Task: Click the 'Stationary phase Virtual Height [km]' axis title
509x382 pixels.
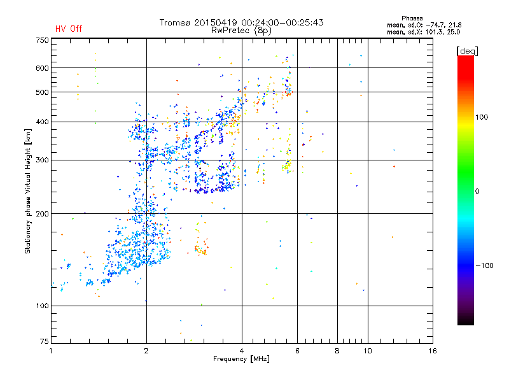Action: pos(27,191)
